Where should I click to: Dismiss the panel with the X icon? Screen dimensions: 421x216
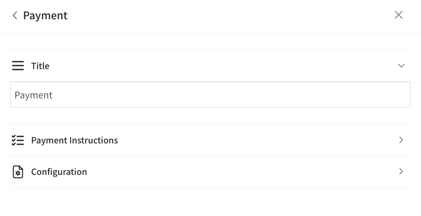point(398,15)
